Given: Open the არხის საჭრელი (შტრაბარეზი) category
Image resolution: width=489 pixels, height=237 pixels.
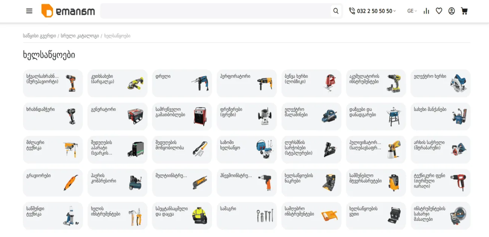Looking at the screenshot, I should point(440,150).
